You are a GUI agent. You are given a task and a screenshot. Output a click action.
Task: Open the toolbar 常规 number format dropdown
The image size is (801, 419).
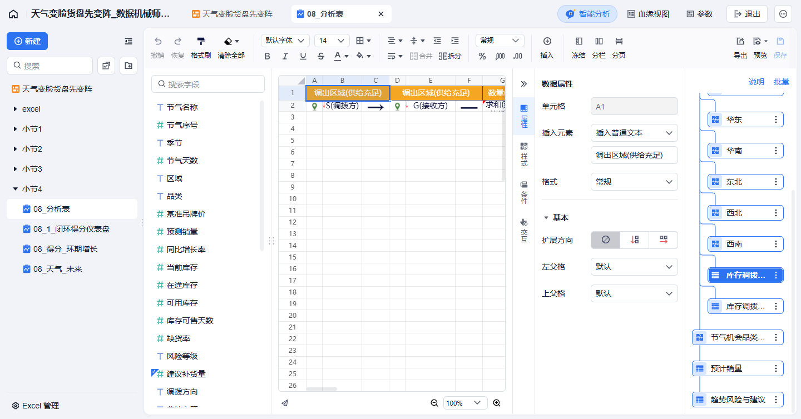(500, 41)
